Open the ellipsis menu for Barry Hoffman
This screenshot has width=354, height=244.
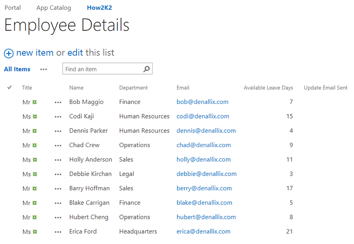pyautogui.click(x=58, y=189)
